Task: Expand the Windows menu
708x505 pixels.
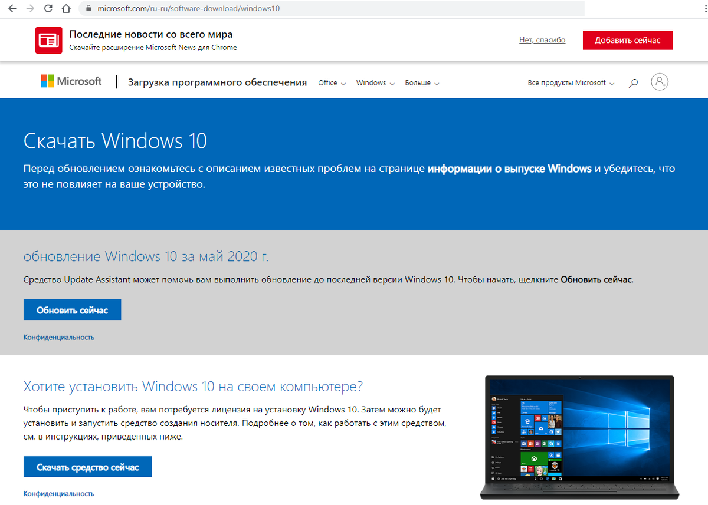Action: coord(375,83)
